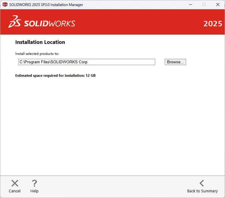
Task: Minimize the Installation Manager window
Action: pyautogui.click(x=190, y=4)
